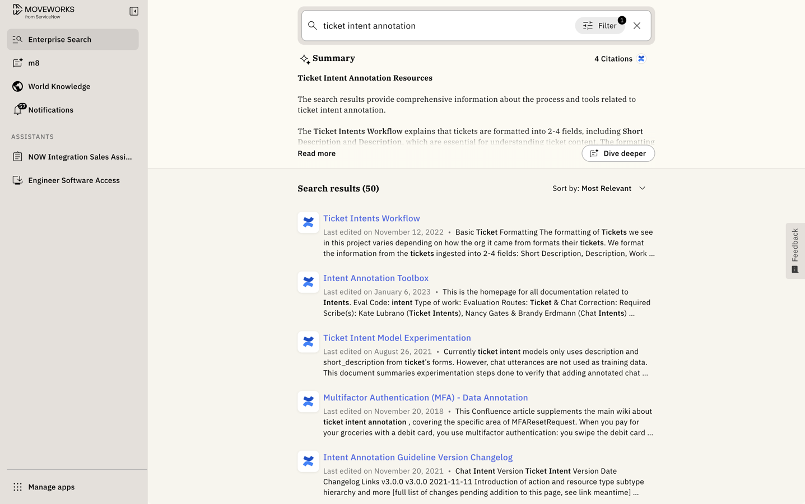Viewport: 805px width, 504px height.
Task: Select the Confluence icon beside Ticket Intents Workflow
Action: (308, 222)
